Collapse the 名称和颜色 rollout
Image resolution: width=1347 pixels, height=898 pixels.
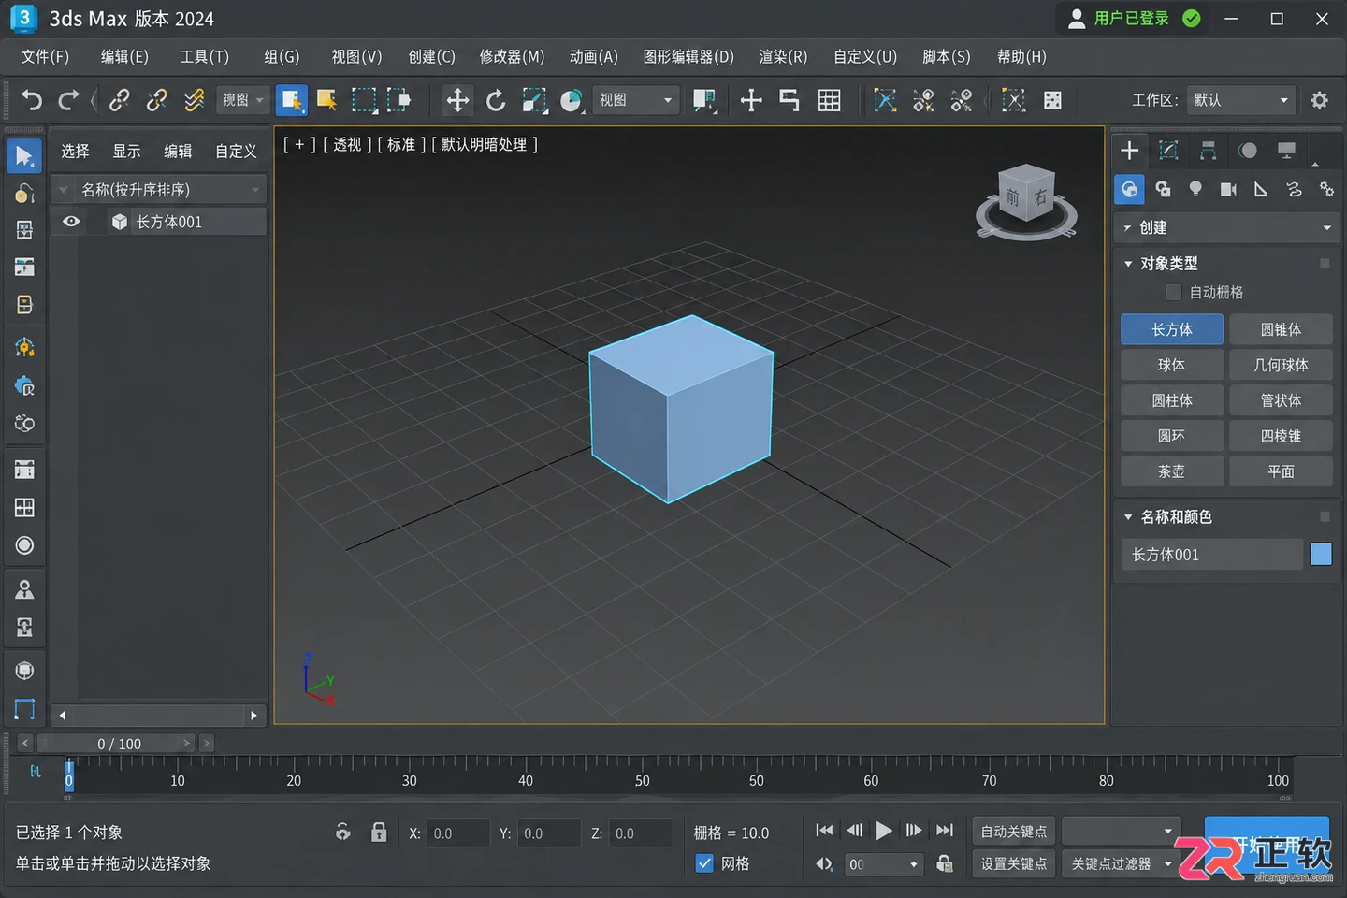click(1128, 516)
